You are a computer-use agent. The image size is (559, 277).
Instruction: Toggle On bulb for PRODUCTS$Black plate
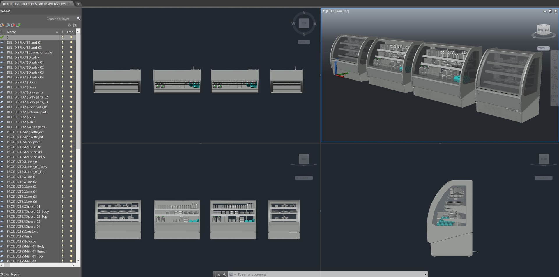(x=62, y=142)
